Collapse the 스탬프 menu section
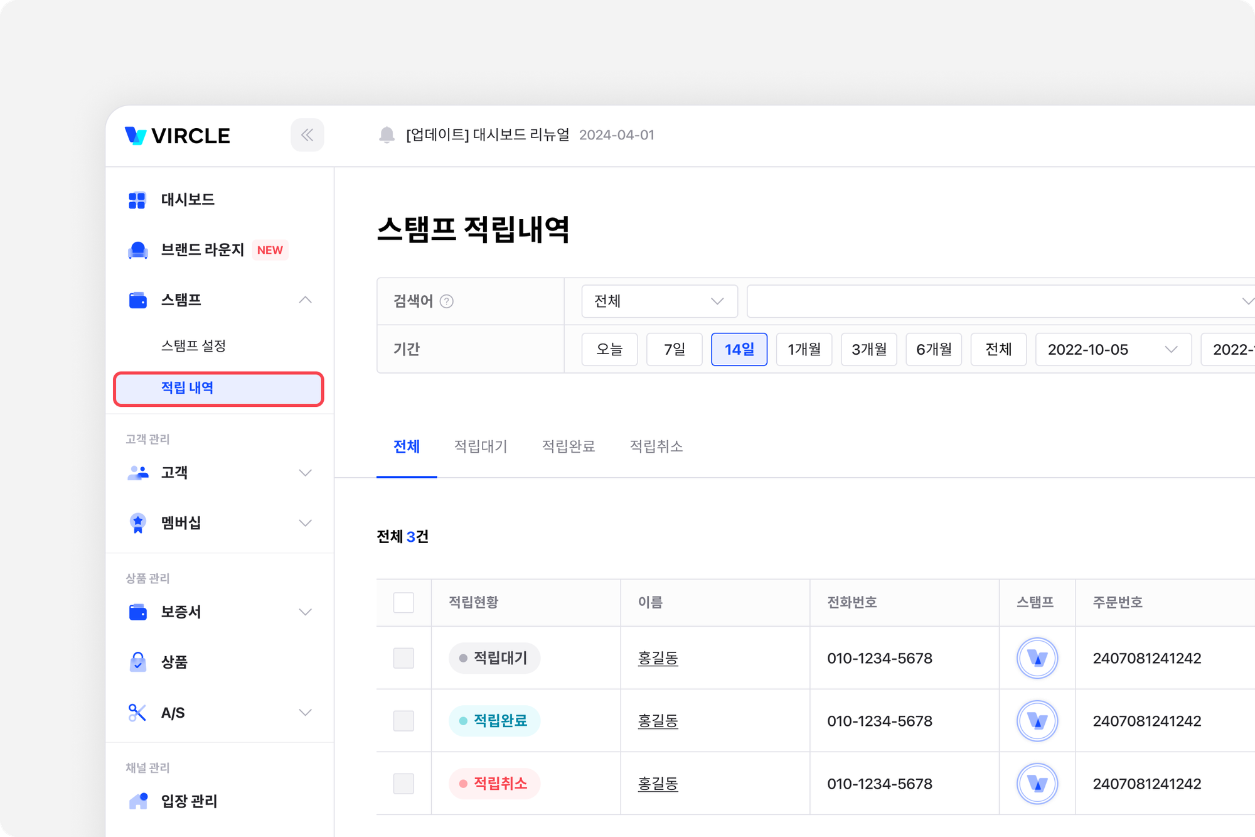This screenshot has height=837, width=1255. tap(305, 300)
